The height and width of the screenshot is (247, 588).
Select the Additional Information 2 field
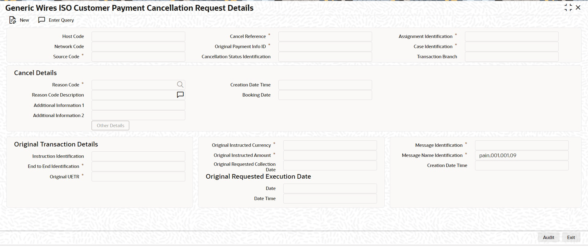coord(138,116)
